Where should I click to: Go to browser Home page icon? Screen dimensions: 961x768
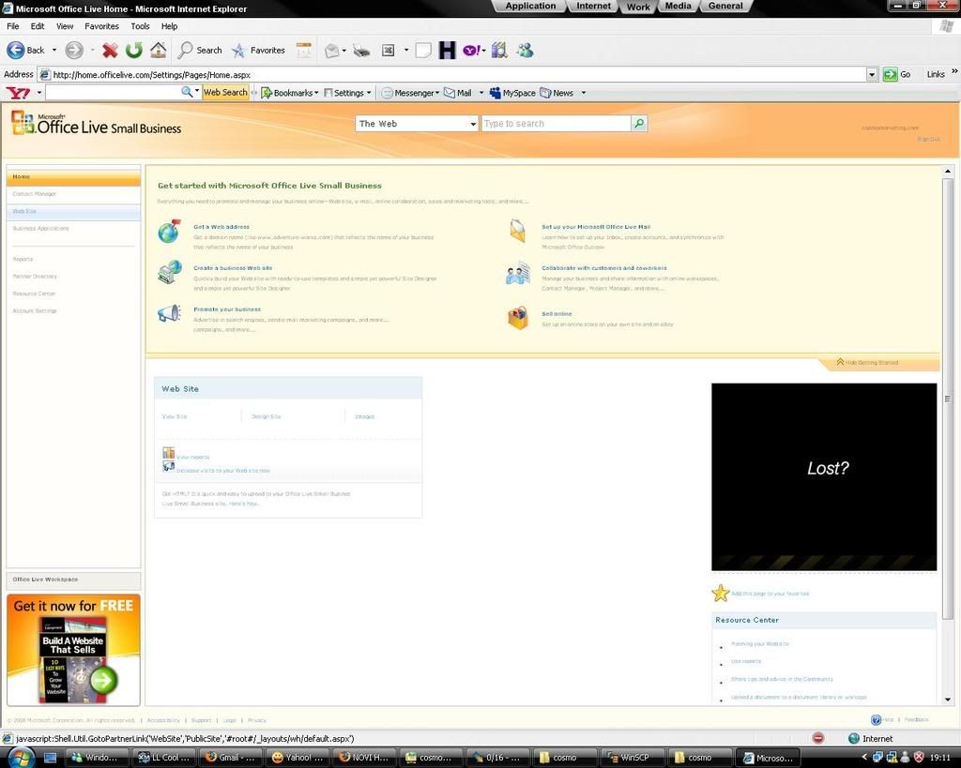pos(158,51)
